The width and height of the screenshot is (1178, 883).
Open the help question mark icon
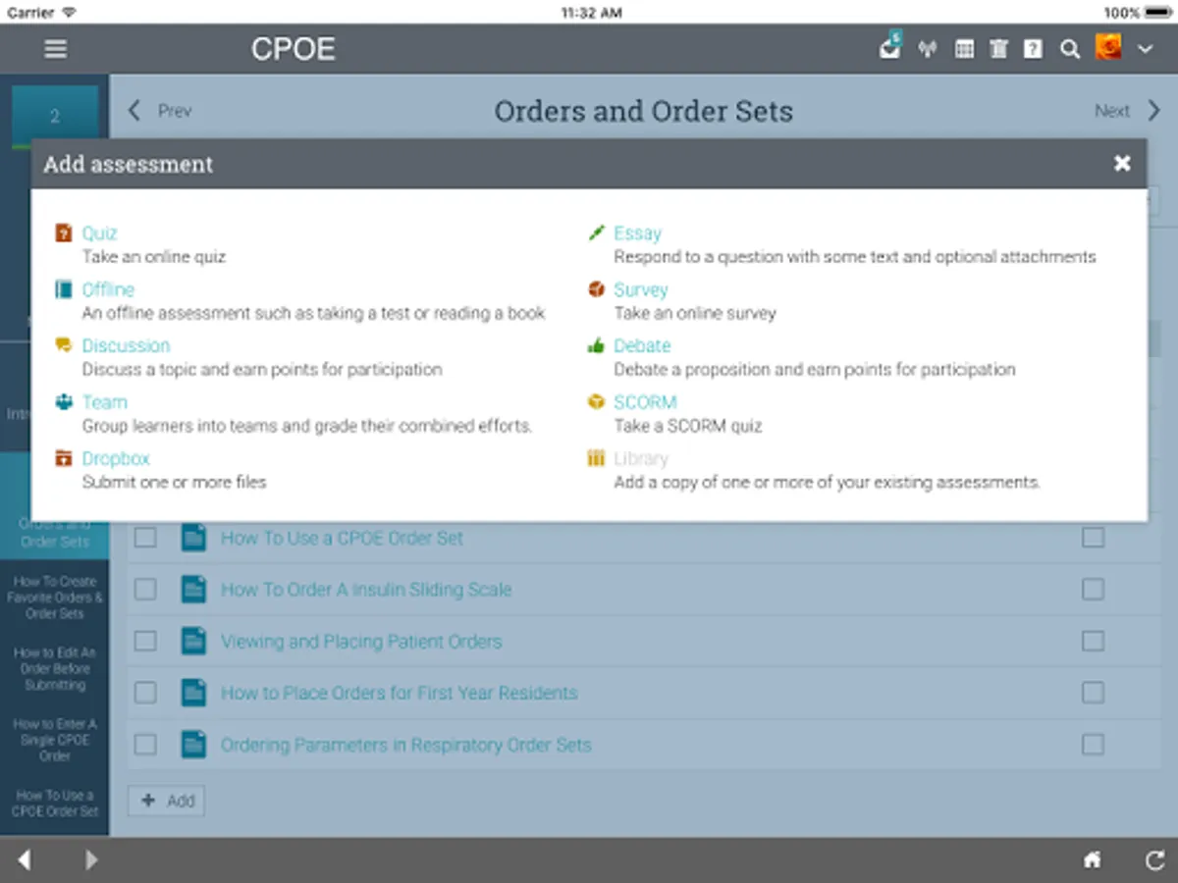coord(1033,49)
